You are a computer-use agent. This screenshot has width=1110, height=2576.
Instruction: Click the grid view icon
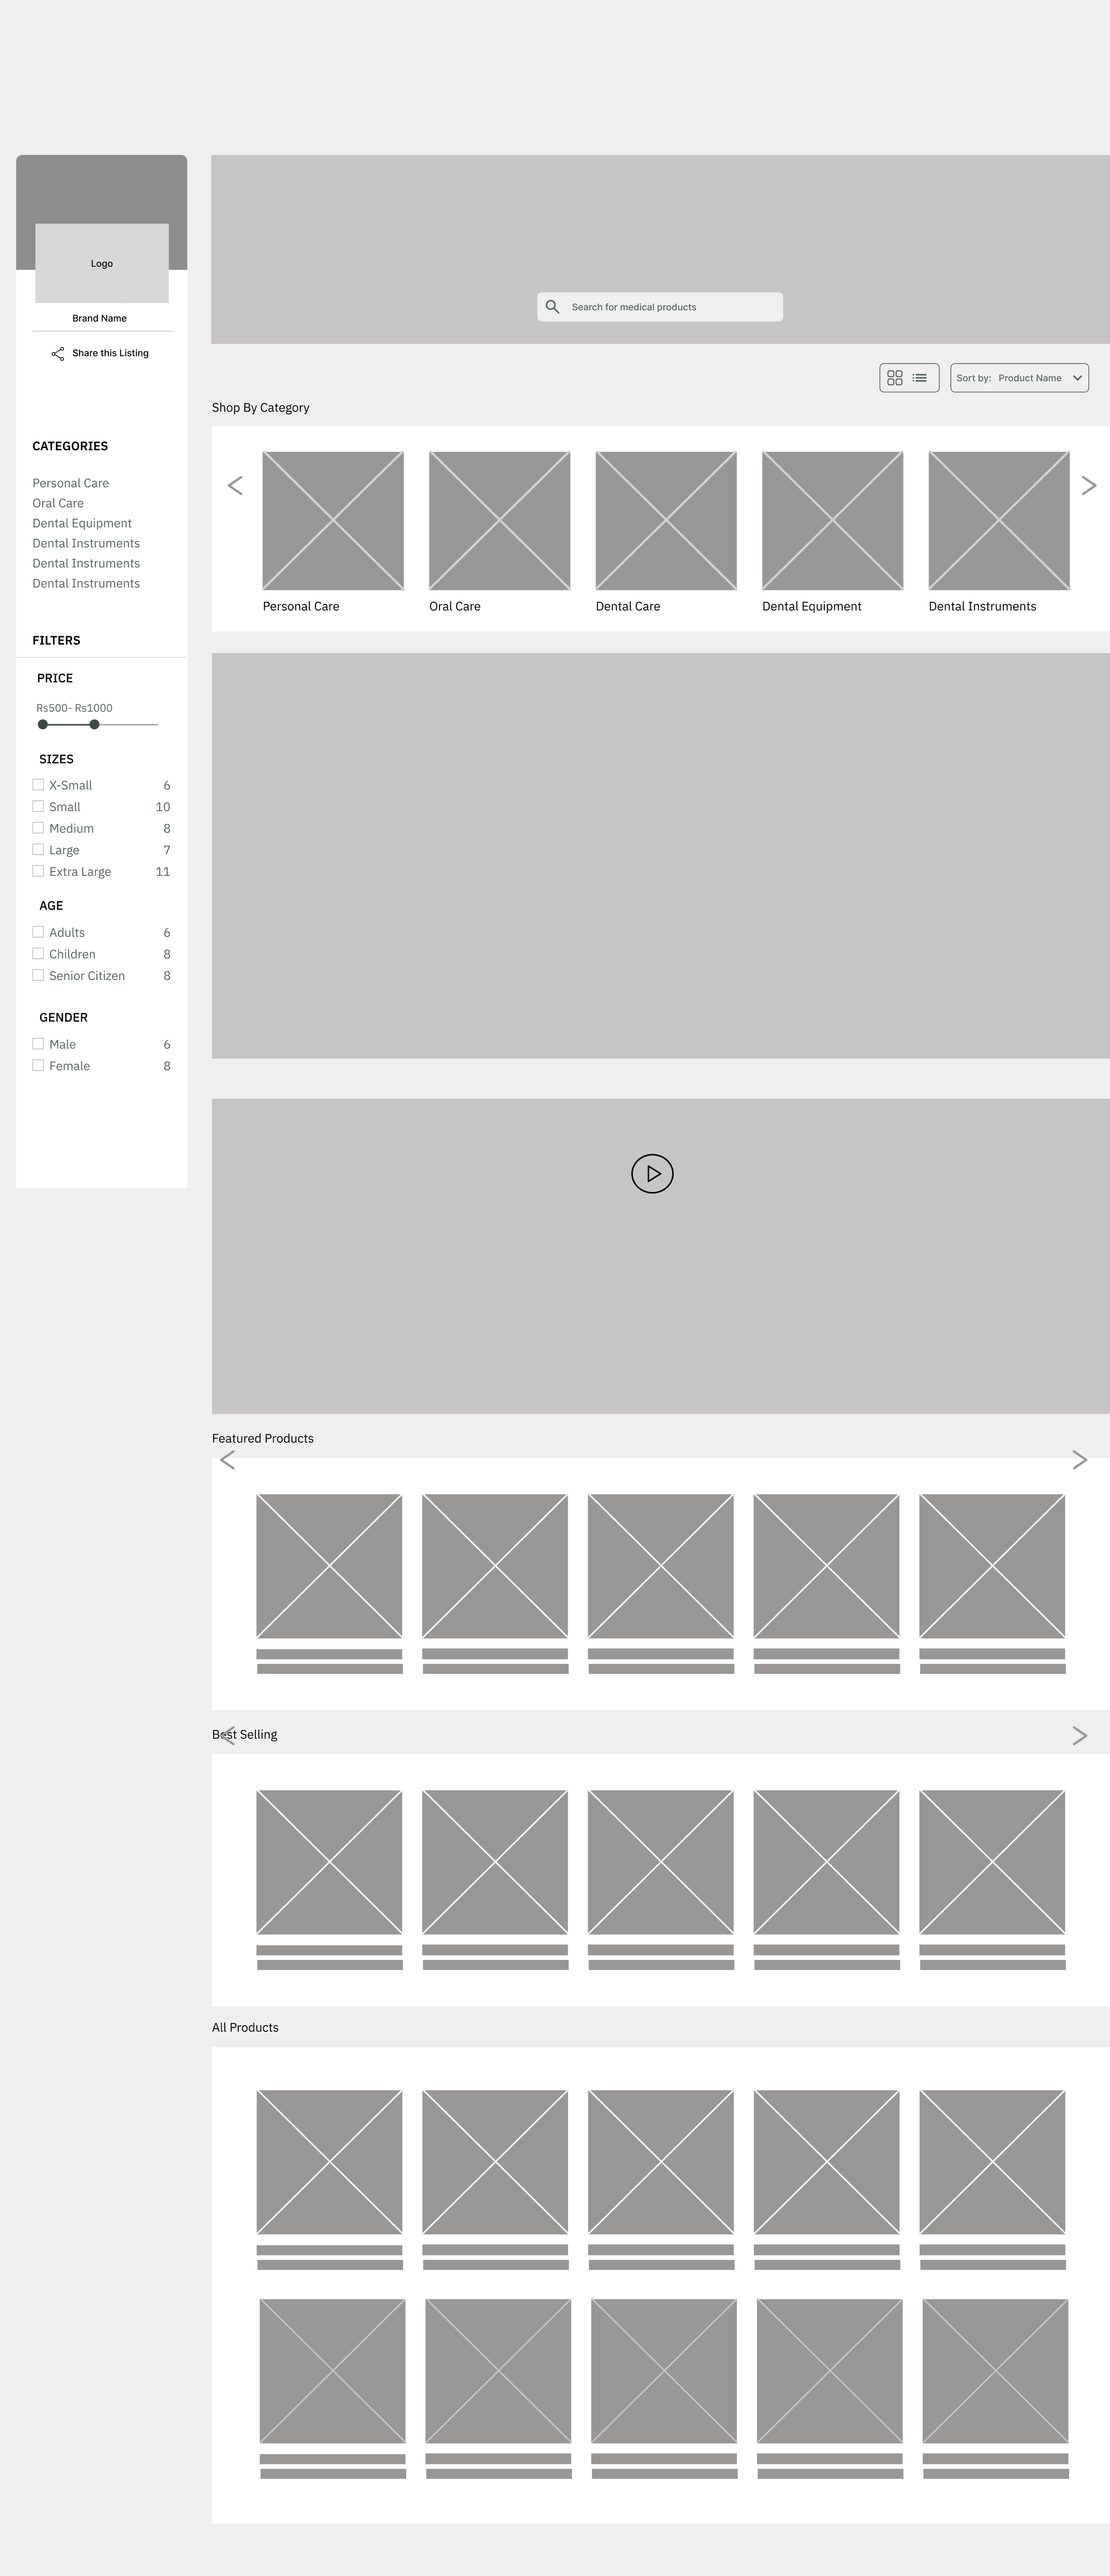(895, 378)
